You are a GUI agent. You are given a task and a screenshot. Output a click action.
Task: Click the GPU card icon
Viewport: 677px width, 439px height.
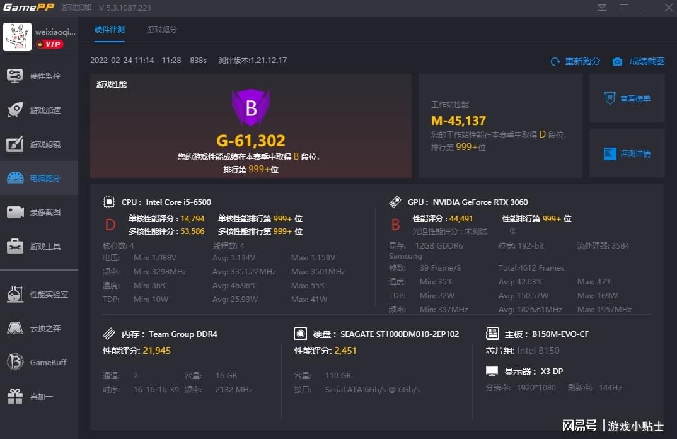(395, 202)
